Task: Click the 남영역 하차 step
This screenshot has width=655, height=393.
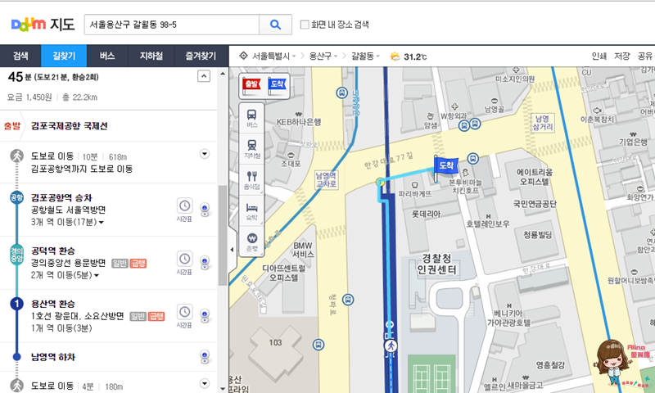Action: (x=53, y=357)
